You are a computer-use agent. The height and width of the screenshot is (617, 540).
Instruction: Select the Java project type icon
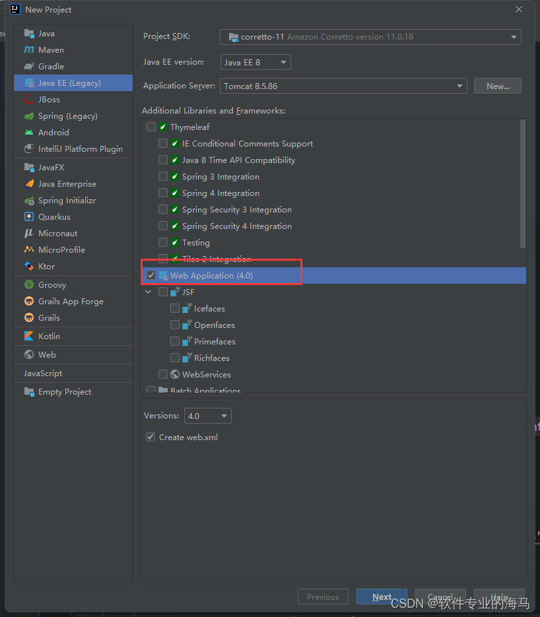point(29,34)
